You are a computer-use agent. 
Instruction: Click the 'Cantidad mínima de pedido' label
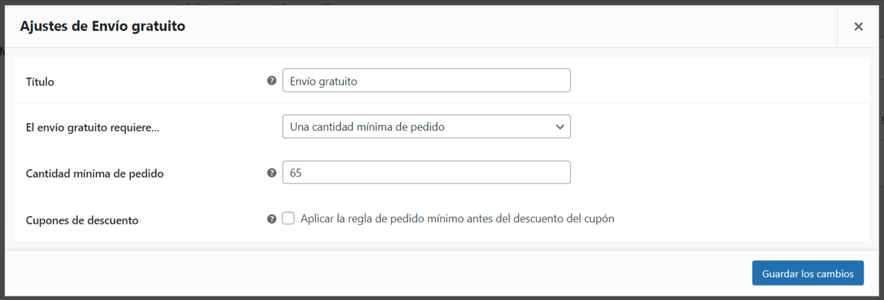[x=95, y=174]
